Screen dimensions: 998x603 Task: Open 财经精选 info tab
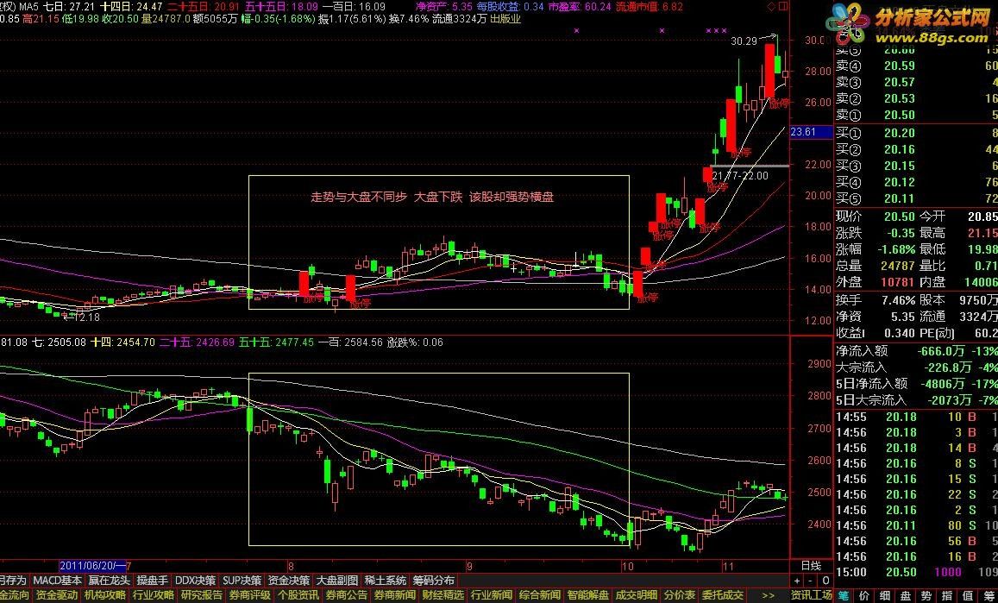coord(443,595)
